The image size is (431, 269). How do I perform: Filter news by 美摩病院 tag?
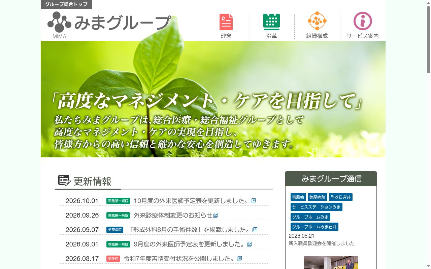click(317, 197)
